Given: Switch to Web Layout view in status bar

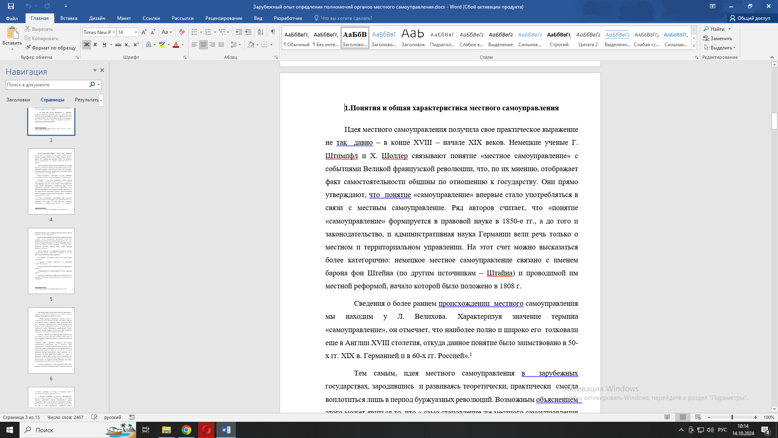Looking at the screenshot, I should pos(698,417).
